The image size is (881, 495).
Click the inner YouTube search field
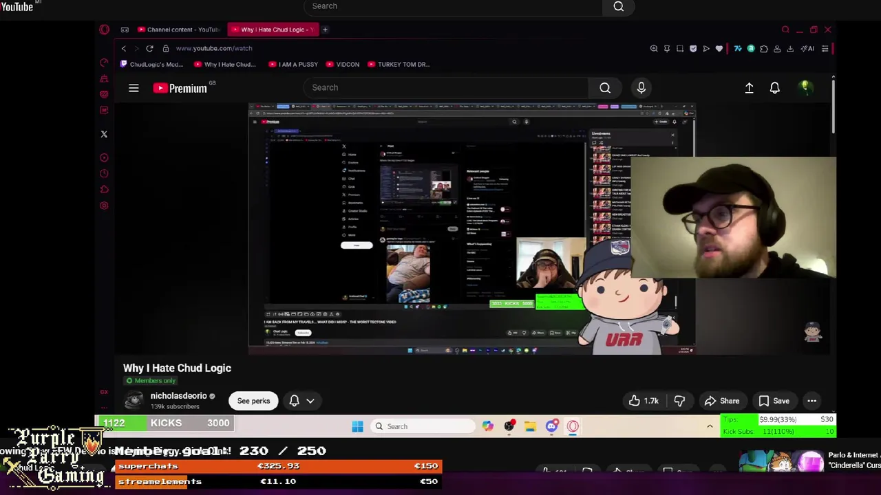[x=445, y=87]
